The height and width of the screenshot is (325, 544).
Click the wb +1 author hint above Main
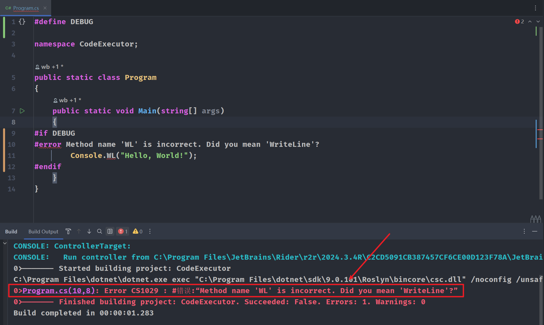(67, 100)
